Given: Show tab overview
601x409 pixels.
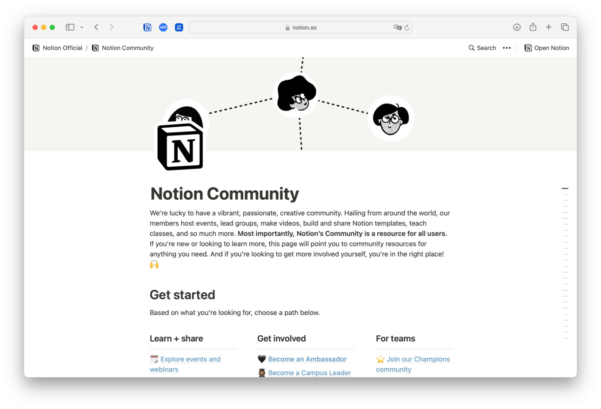Looking at the screenshot, I should [x=565, y=27].
